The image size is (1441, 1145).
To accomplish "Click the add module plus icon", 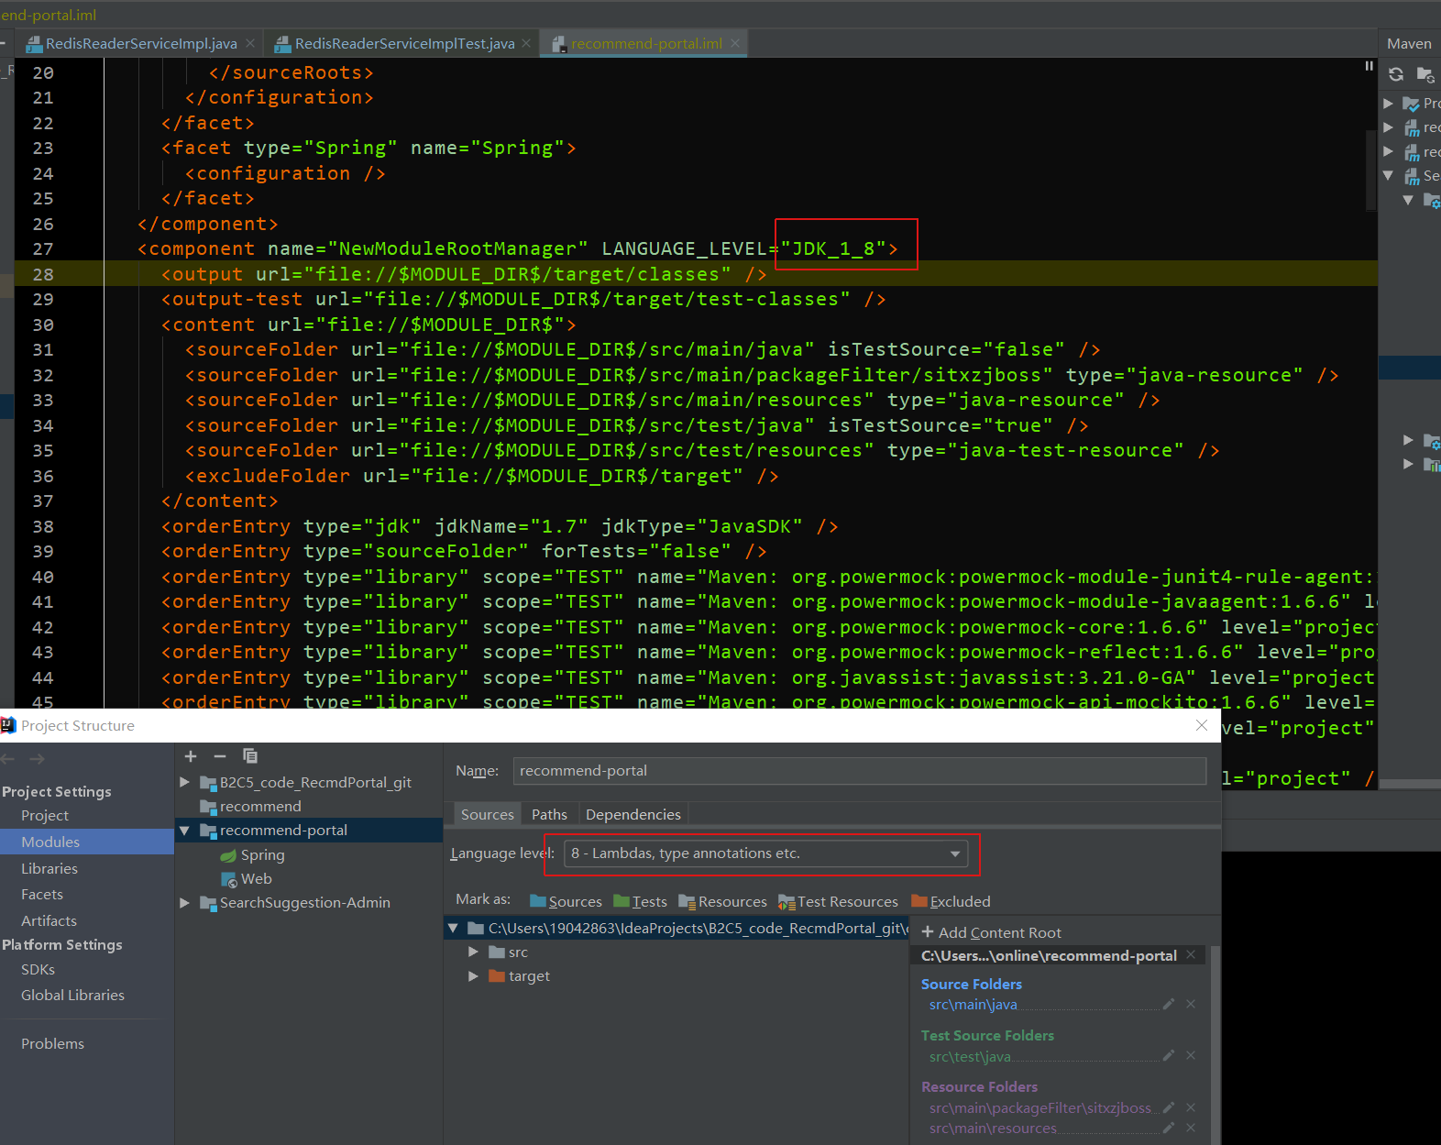I will coord(191,756).
